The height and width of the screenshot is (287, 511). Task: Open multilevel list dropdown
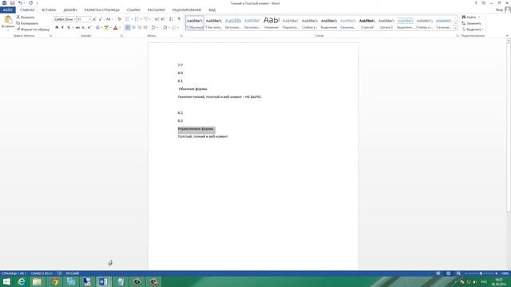149,19
